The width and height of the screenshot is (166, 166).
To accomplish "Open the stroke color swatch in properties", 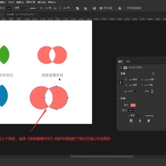I will point(131,110).
